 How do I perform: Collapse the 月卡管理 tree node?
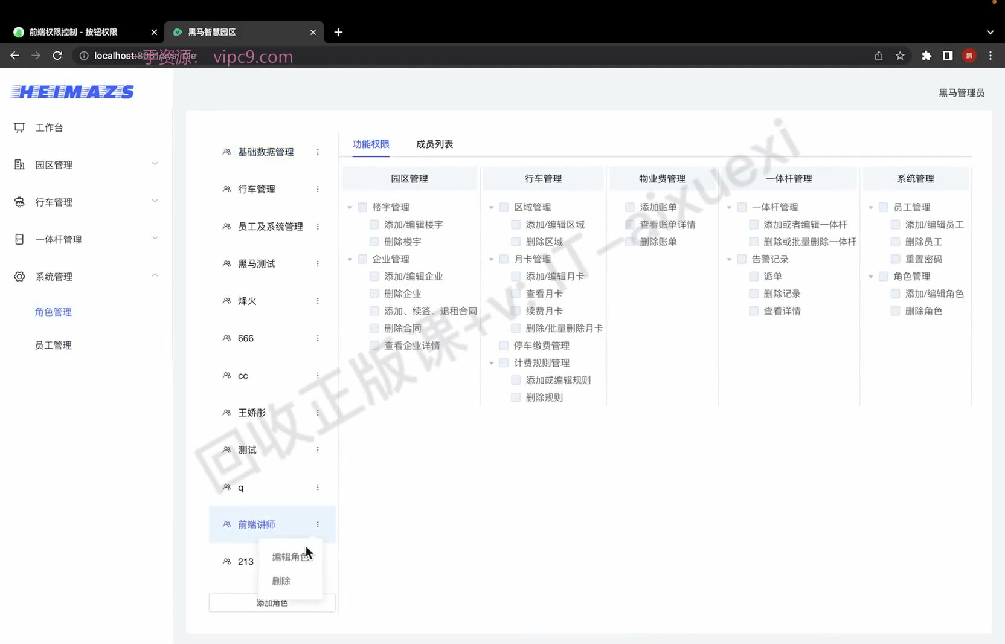491,259
